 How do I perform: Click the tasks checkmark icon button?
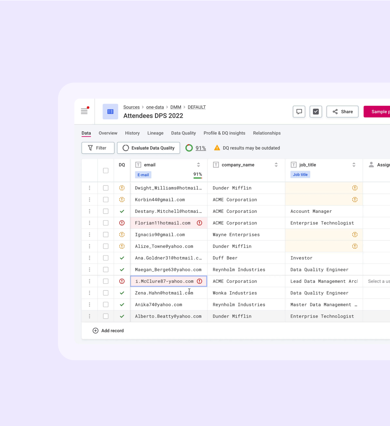[x=316, y=112]
